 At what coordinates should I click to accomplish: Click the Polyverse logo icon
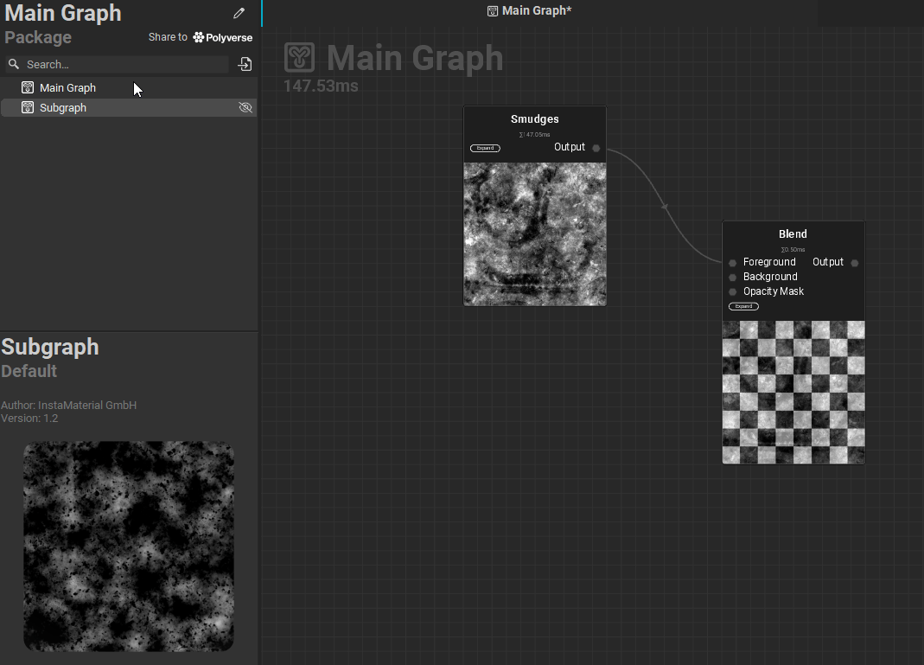click(x=199, y=37)
